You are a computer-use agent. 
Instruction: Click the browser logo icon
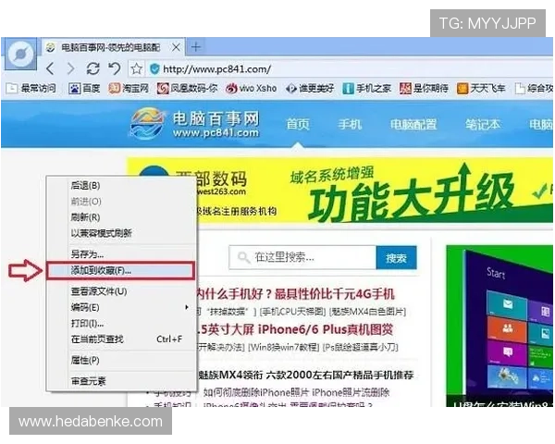21,54
